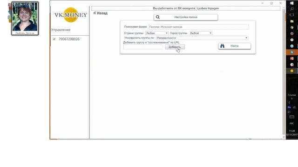Open the touch keyboard tray icon

292,117
